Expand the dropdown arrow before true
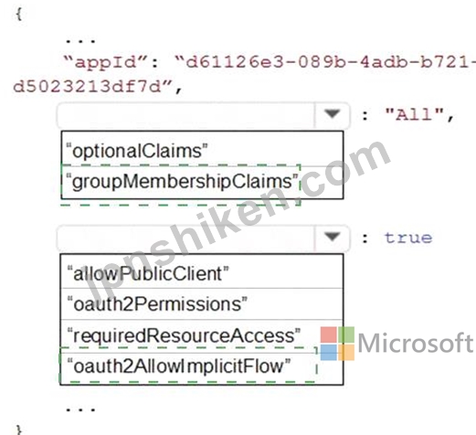The image size is (476, 435). [332, 238]
